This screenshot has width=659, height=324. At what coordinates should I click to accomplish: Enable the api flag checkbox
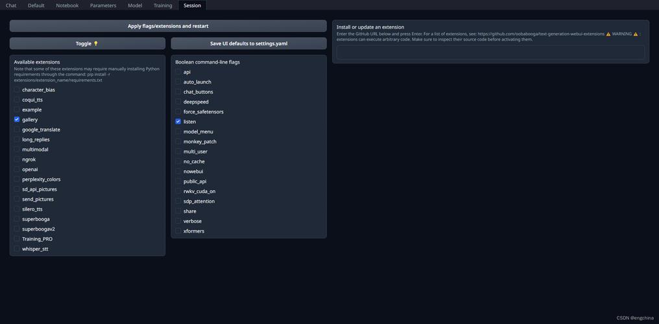pos(178,72)
